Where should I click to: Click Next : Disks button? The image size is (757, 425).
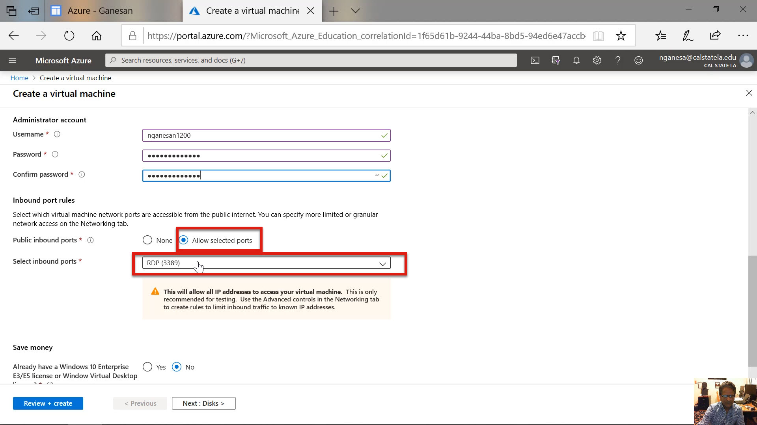pyautogui.click(x=203, y=403)
